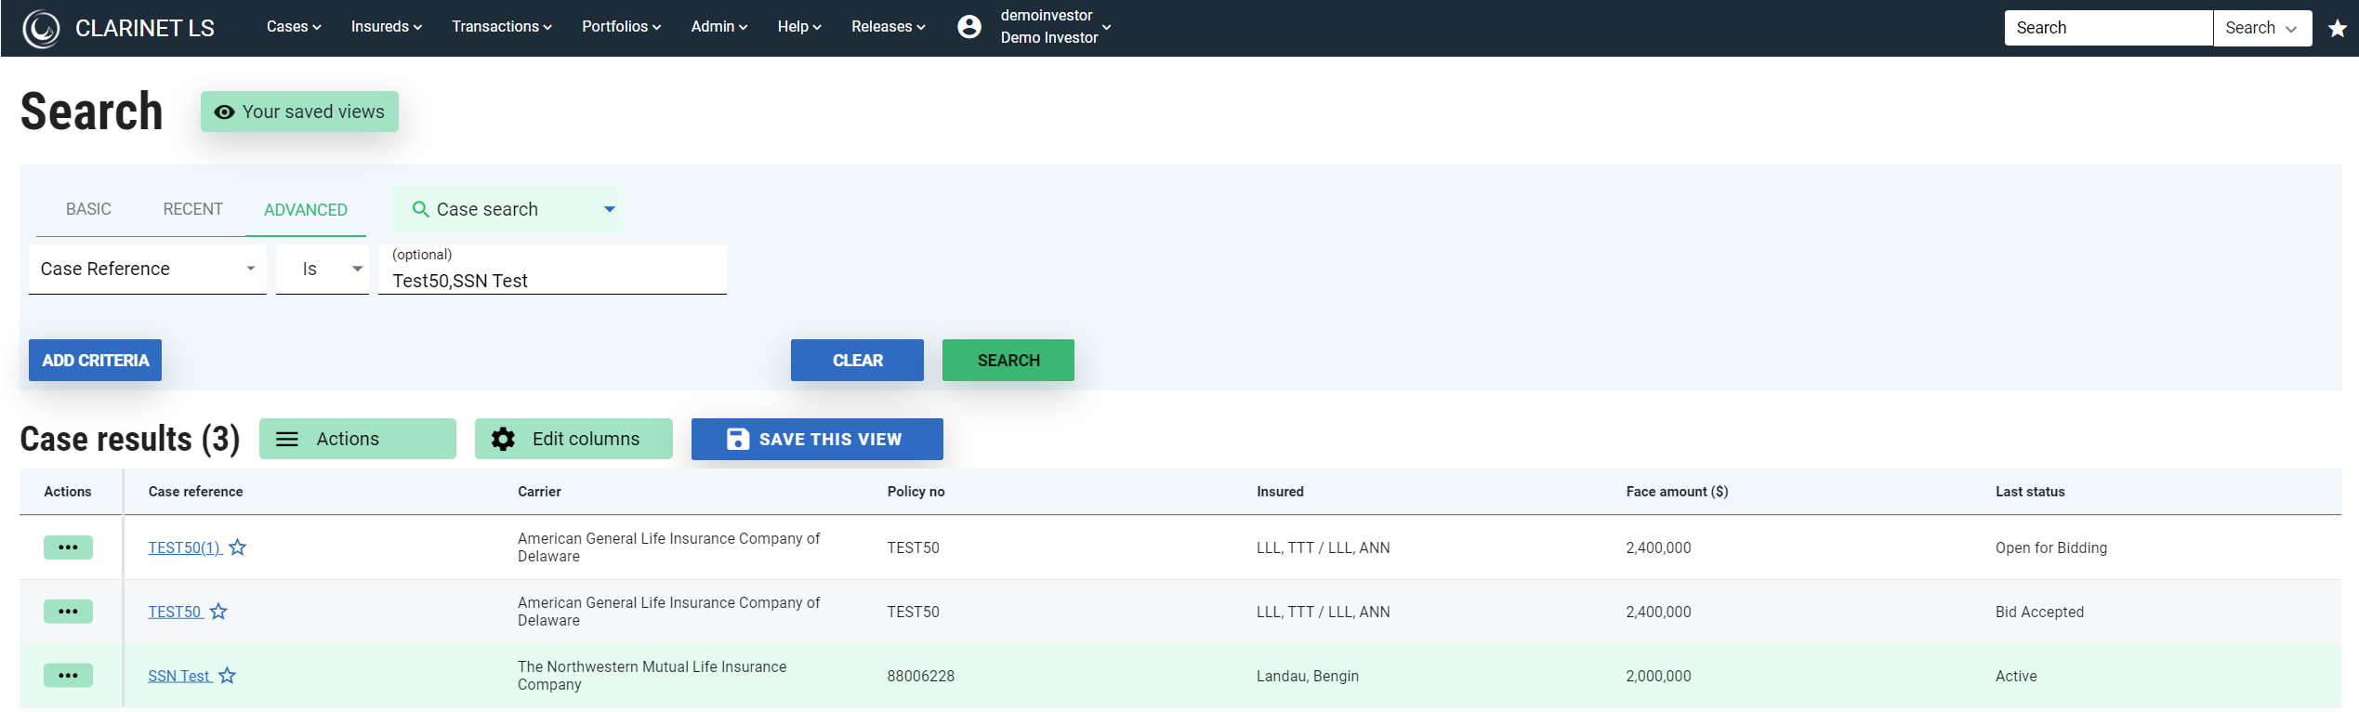Favorite the TEST50 case star

[218, 612]
